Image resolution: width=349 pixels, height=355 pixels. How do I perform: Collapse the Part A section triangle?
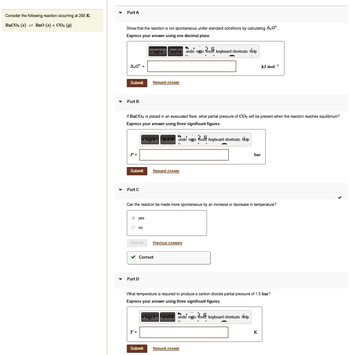coord(121,13)
